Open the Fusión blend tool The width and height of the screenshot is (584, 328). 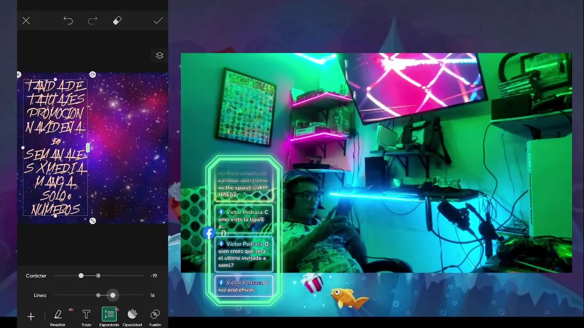pos(155,318)
